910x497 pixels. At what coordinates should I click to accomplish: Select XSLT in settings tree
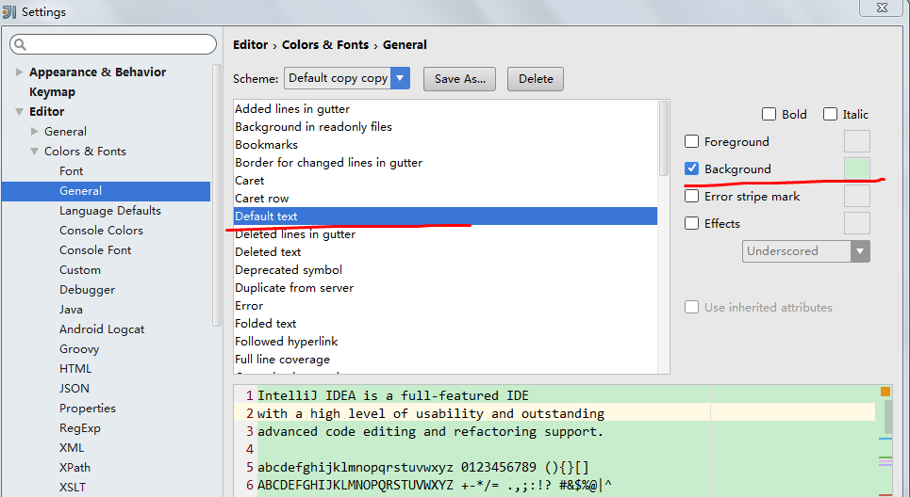pyautogui.click(x=72, y=488)
